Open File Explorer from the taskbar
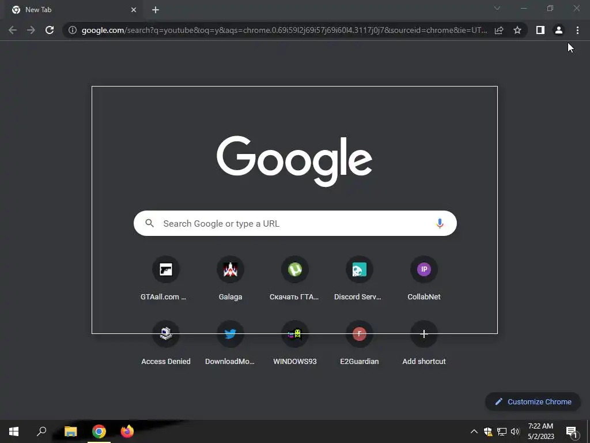Screen dimensions: 590x443 pos(70,431)
